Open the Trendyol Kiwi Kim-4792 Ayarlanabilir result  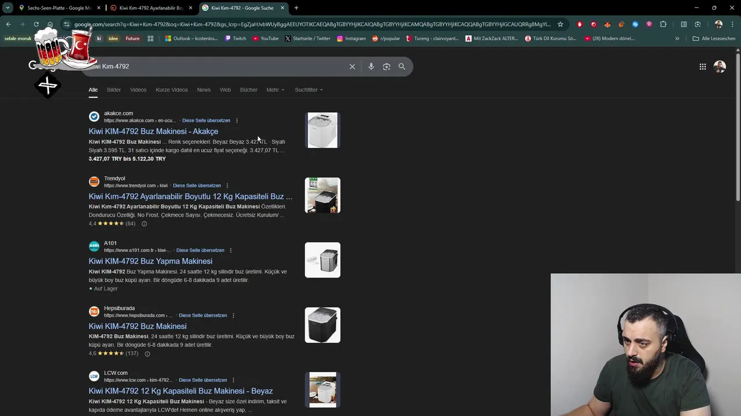coord(190,196)
